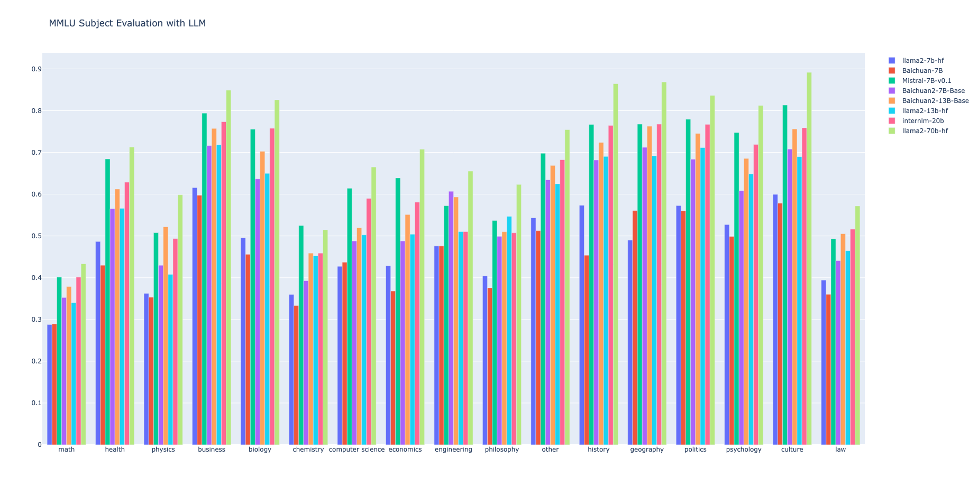Click the 'computer science' x-axis label
The image size is (978, 487).
coord(357,449)
